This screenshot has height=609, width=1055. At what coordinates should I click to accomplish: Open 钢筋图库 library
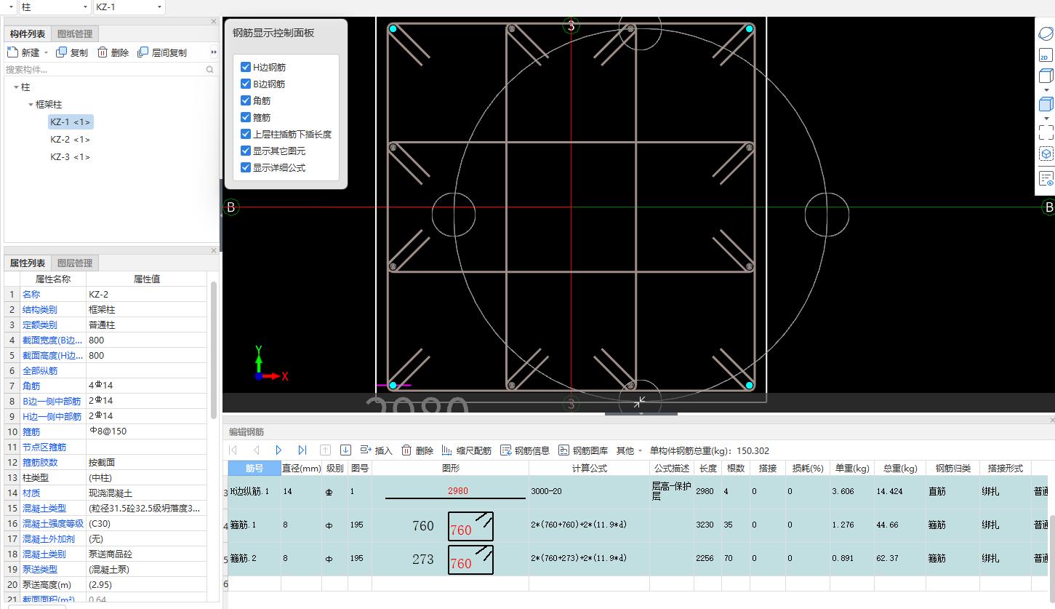(x=583, y=450)
